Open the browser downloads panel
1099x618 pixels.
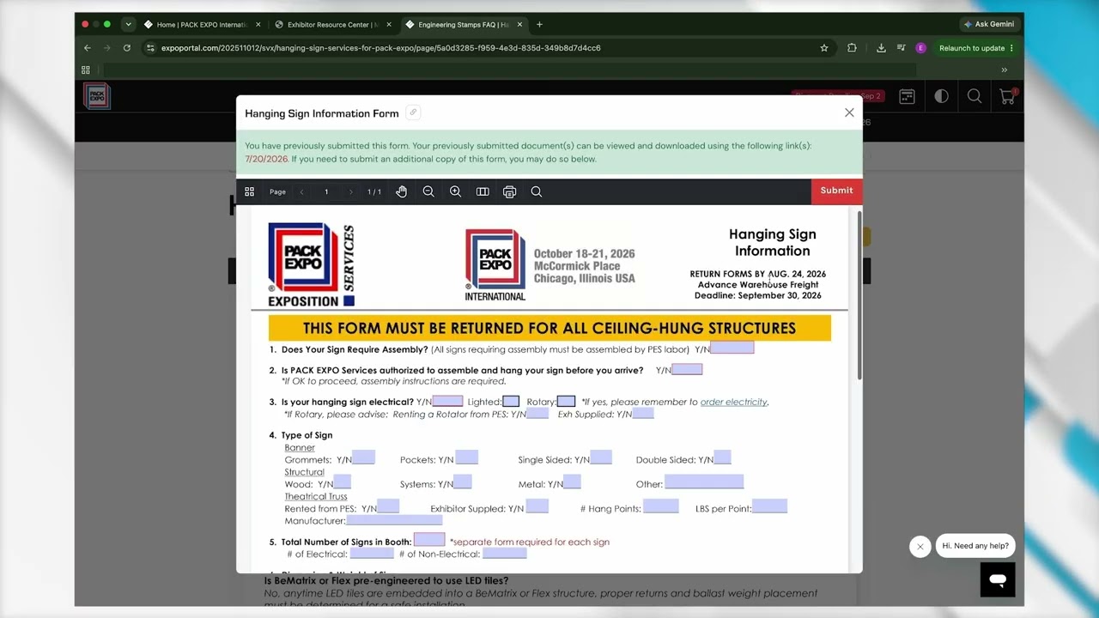881,48
